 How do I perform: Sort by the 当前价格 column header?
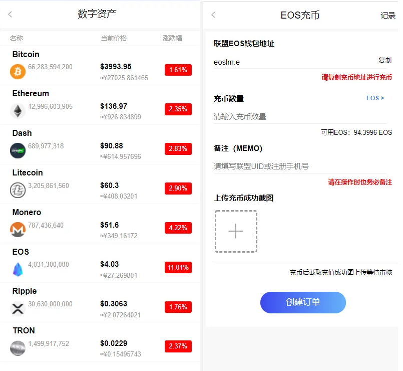tap(114, 38)
